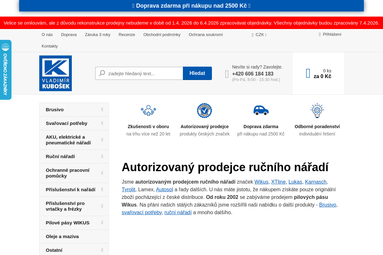Open the Ověřeno zákazníky sidebar badge
Screen dimensions: 383x255
[5, 69]
